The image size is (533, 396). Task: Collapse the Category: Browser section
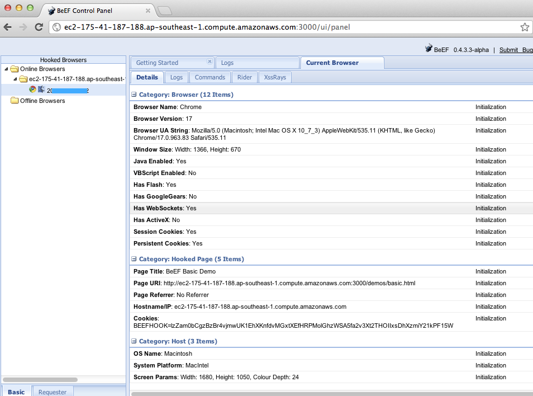coord(134,95)
